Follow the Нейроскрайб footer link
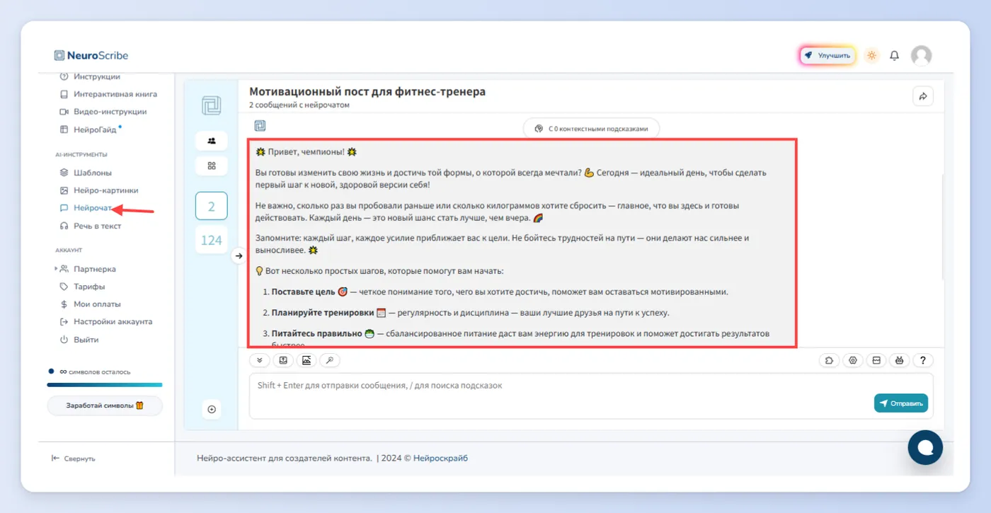991x513 pixels. (x=440, y=458)
